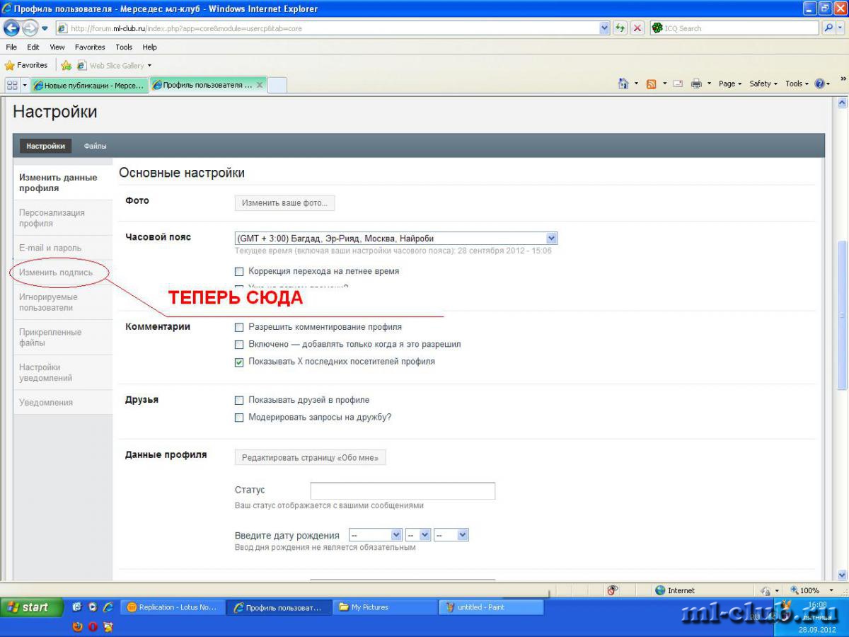Screen dimensions: 849x637
Task: Check allow profile commenting option
Action: 239,328
